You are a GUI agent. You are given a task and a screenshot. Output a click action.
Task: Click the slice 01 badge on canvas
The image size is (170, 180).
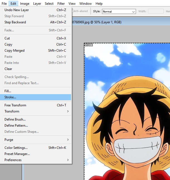click(86, 45)
